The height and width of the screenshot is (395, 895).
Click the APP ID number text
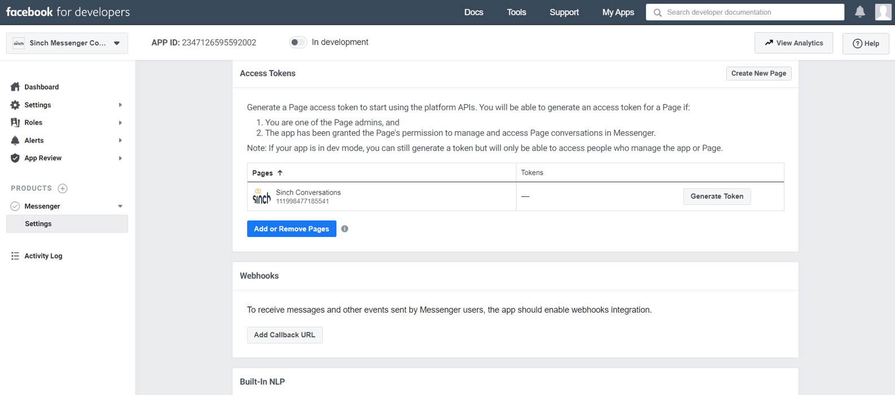tap(219, 42)
